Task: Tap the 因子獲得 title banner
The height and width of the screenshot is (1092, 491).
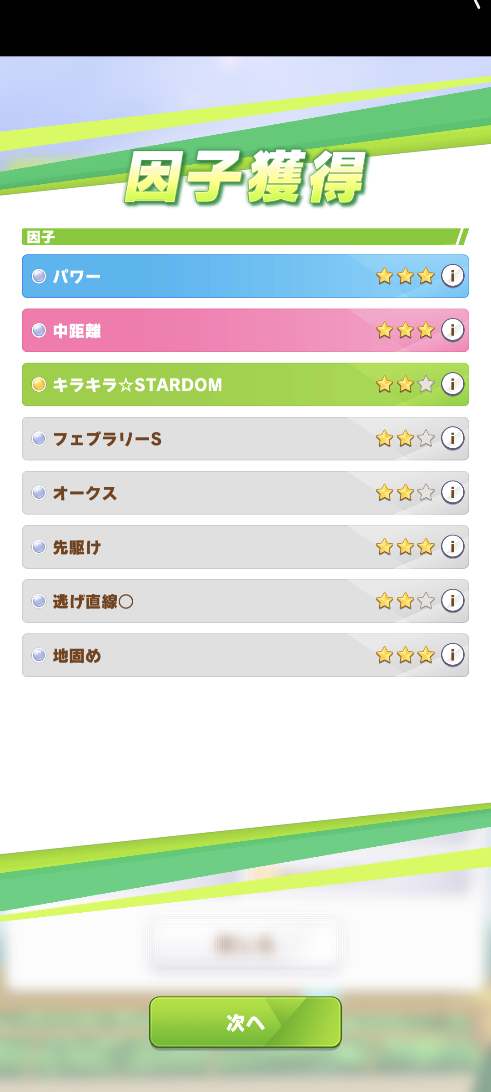Action: tap(245, 177)
